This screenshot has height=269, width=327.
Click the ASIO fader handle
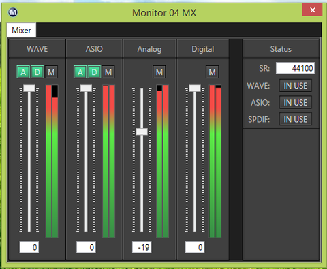pos(86,88)
